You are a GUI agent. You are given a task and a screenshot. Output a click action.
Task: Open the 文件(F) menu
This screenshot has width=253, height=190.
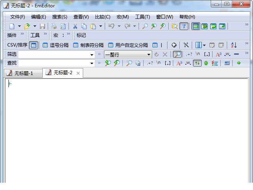pos(18,17)
